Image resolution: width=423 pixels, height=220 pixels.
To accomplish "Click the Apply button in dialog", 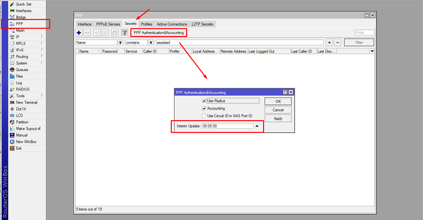I will 278,119.
